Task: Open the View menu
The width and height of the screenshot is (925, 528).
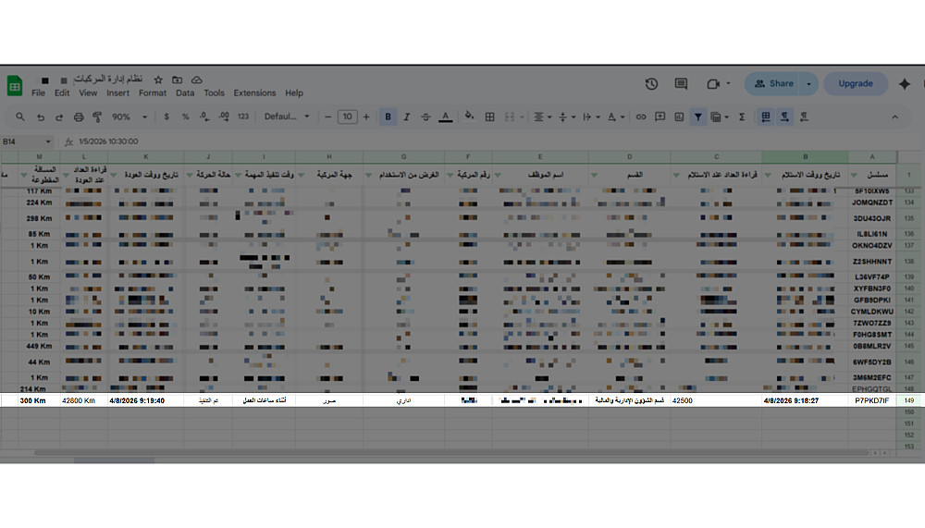Action: (88, 93)
